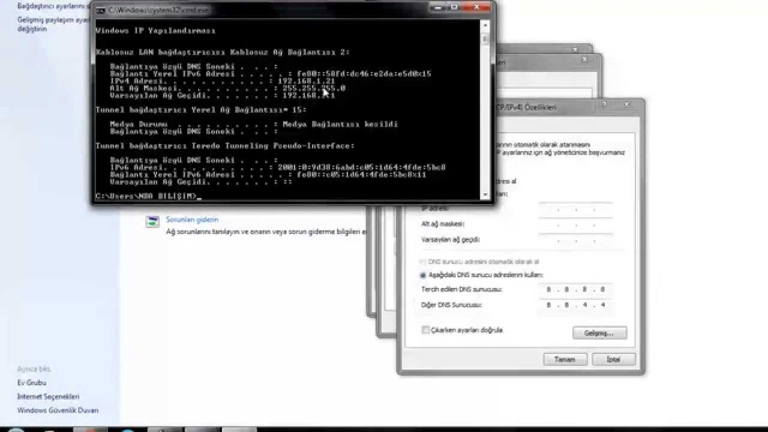Screen dimensions: 768x432
Task: Cancel the dialog with İptal
Action: (613, 359)
